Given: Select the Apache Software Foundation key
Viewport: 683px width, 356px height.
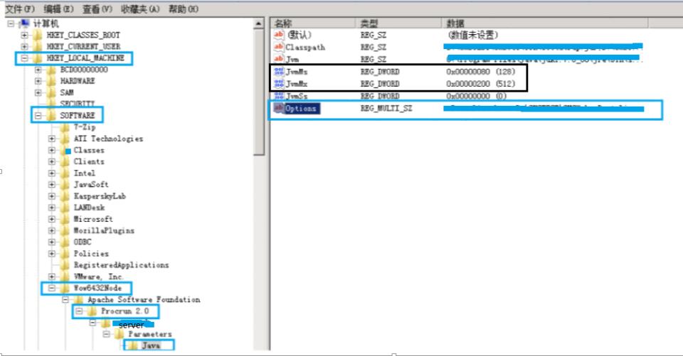Looking at the screenshot, I should tap(144, 299).
